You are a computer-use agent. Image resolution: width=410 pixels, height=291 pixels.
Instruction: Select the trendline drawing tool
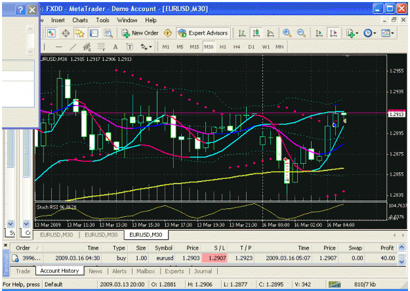73,47
